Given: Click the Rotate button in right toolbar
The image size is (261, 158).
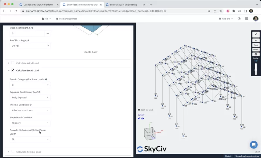Looking at the screenshot, I should [256, 50].
